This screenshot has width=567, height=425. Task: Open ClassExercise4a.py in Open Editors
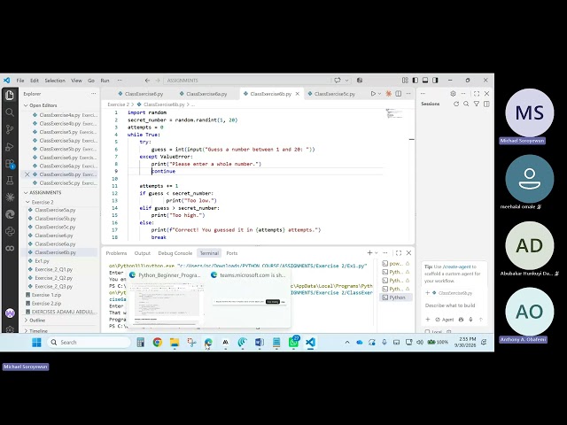(x=60, y=115)
